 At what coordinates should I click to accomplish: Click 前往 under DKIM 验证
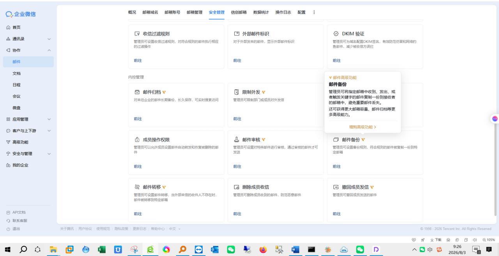[336, 60]
